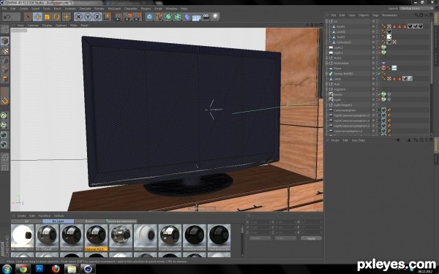Toggle the Z axis lock
Screen dimensions: 439x274
[x=97, y=17]
